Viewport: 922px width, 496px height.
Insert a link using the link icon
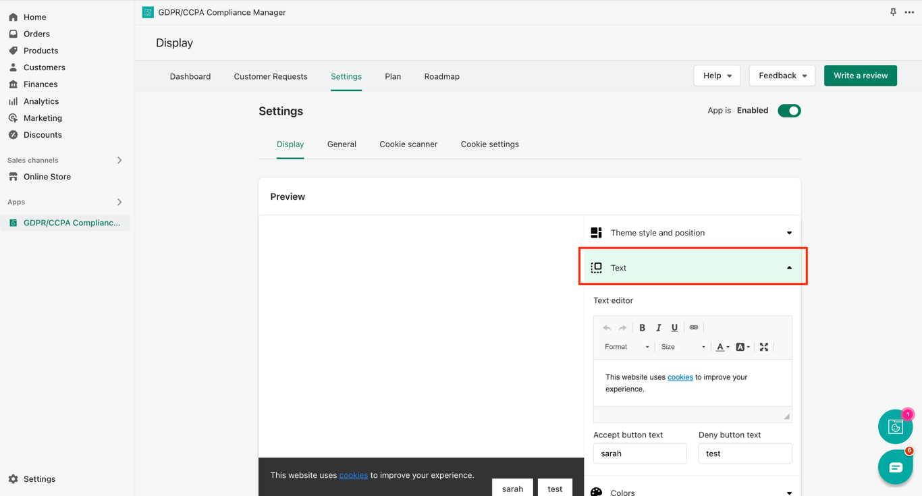click(694, 328)
